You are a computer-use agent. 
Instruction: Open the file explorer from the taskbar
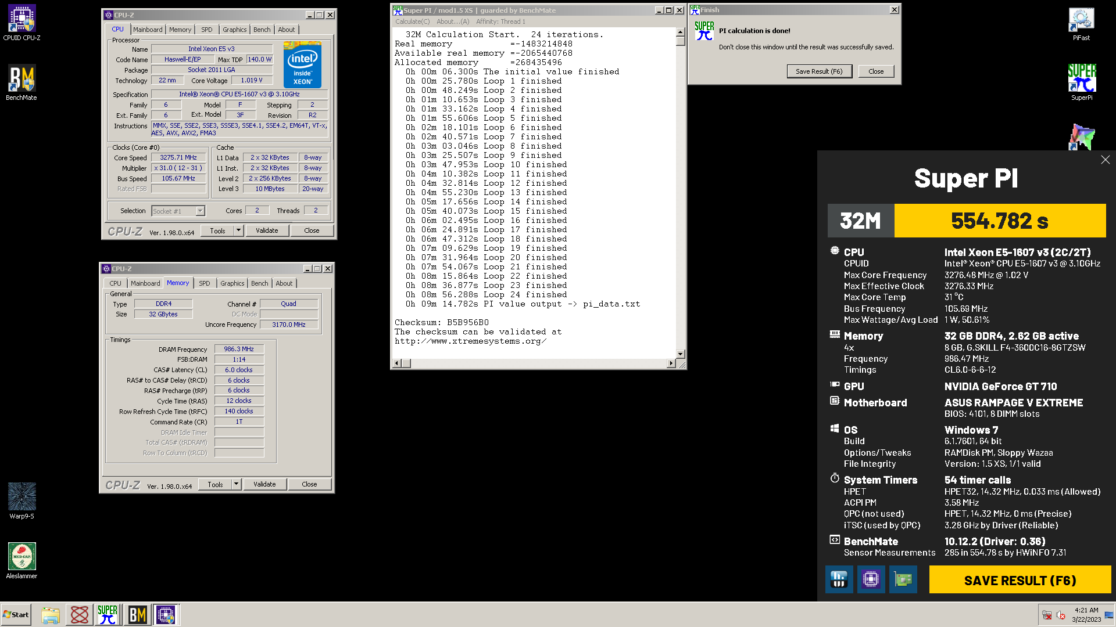tap(51, 615)
